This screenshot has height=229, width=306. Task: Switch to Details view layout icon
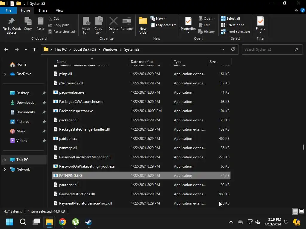295,211
